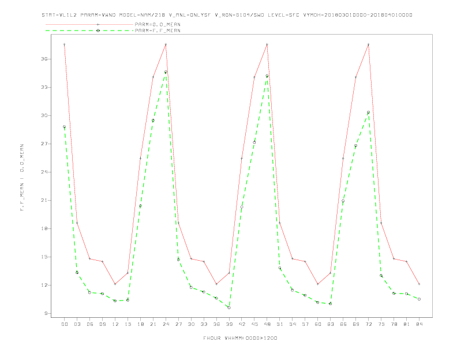Click the x-axis tick label 48
The width and height of the screenshot is (457, 353).
267,324
